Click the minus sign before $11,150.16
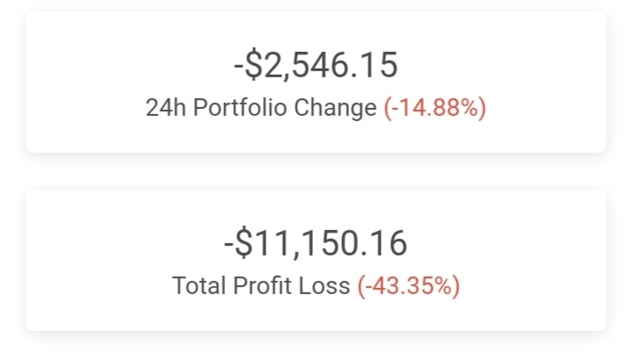The width and height of the screenshot is (632, 353). (229, 247)
